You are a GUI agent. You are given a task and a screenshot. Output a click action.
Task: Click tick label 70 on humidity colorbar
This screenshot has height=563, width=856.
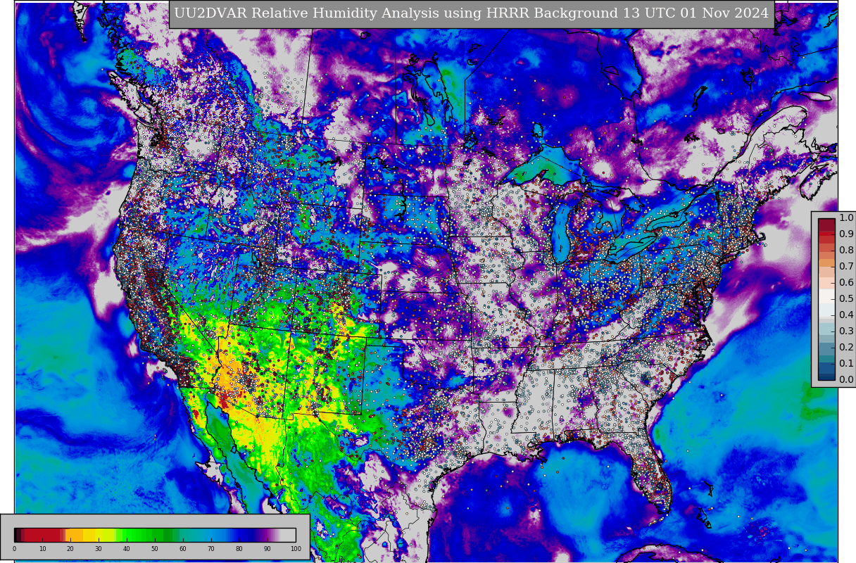(211, 549)
